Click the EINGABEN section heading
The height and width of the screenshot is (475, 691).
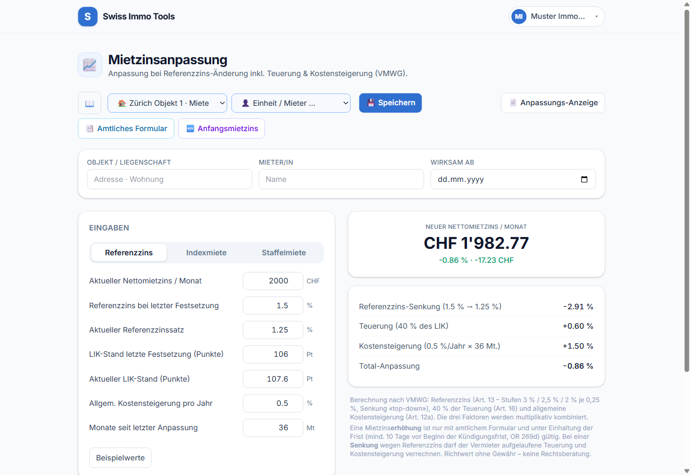pos(109,228)
